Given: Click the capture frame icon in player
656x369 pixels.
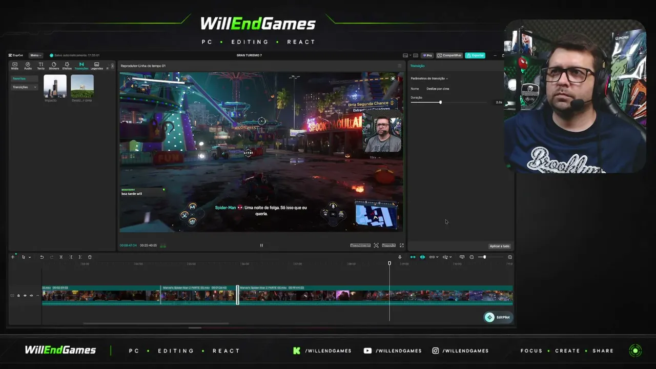Looking at the screenshot, I should (376, 245).
